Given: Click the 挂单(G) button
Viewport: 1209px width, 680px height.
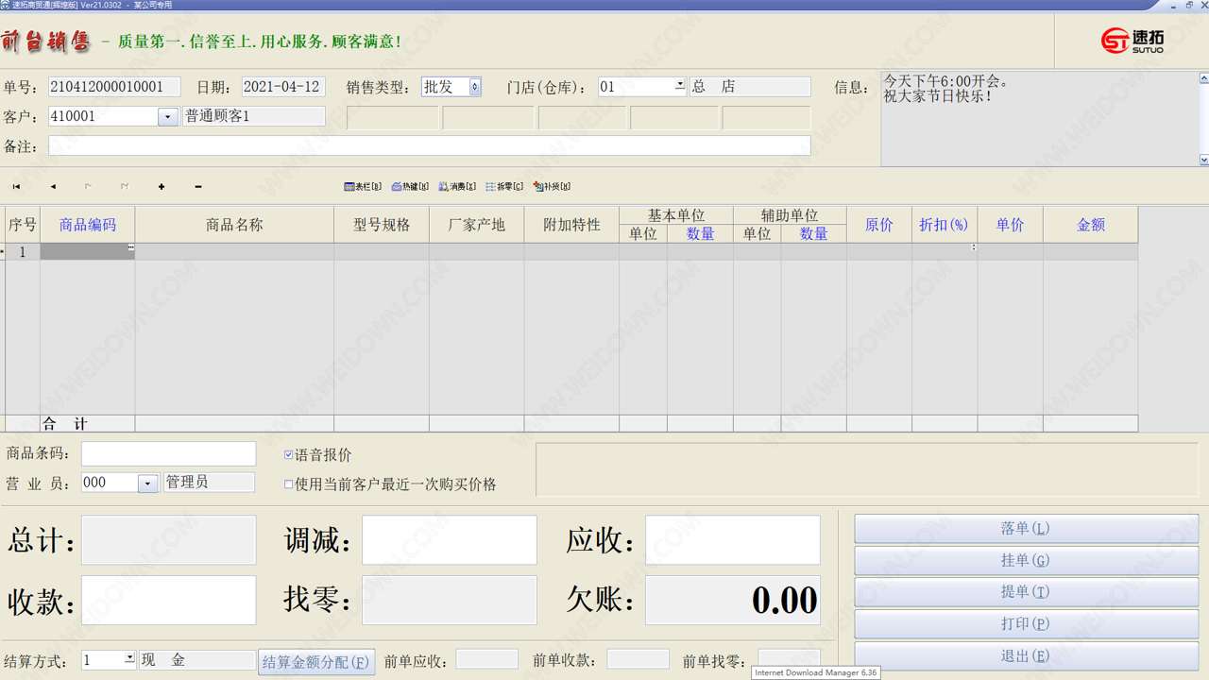Looking at the screenshot, I should pyautogui.click(x=1027, y=561).
